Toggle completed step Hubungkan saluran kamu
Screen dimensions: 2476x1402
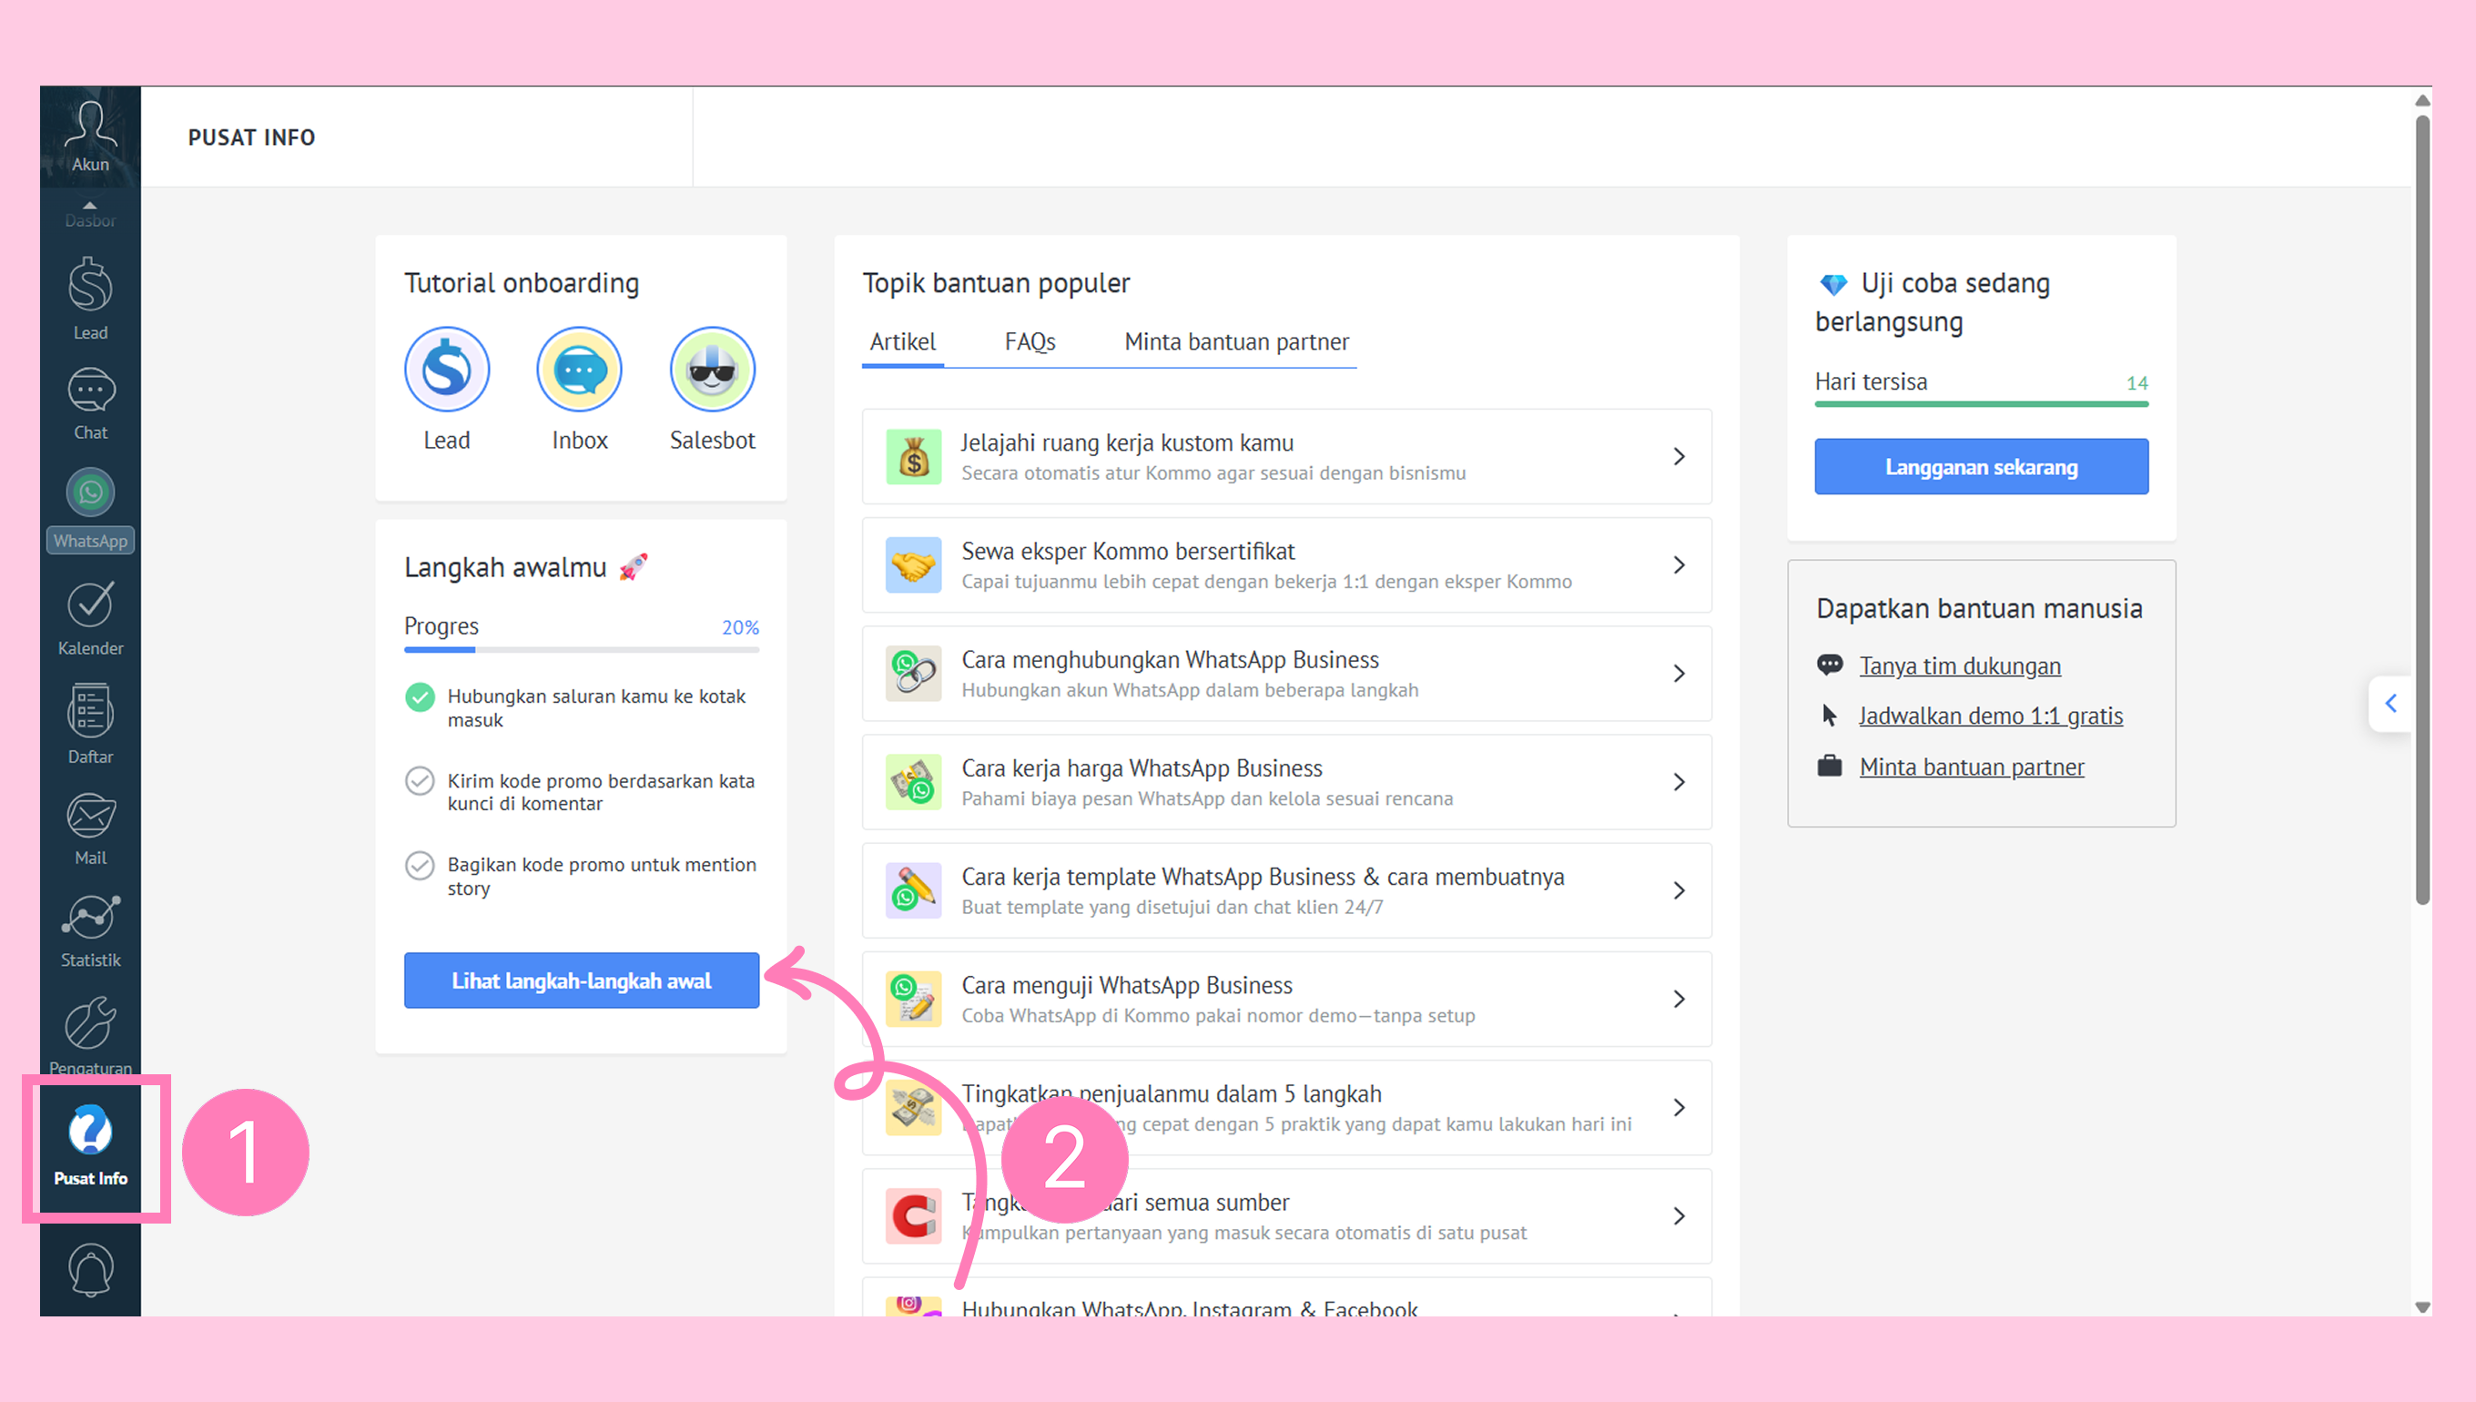(x=420, y=697)
